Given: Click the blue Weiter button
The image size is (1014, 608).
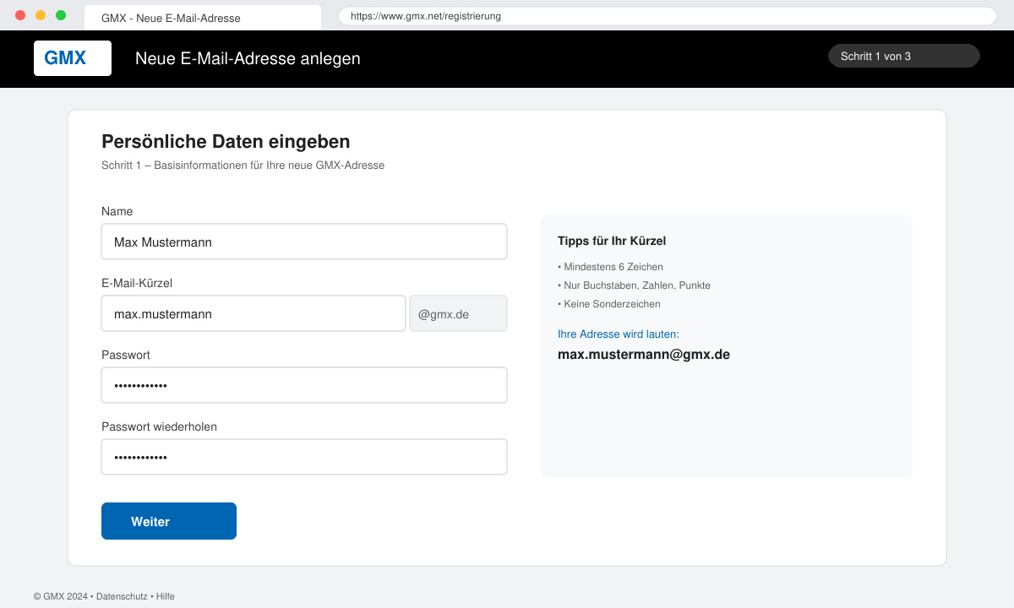Looking at the screenshot, I should (x=169, y=521).
